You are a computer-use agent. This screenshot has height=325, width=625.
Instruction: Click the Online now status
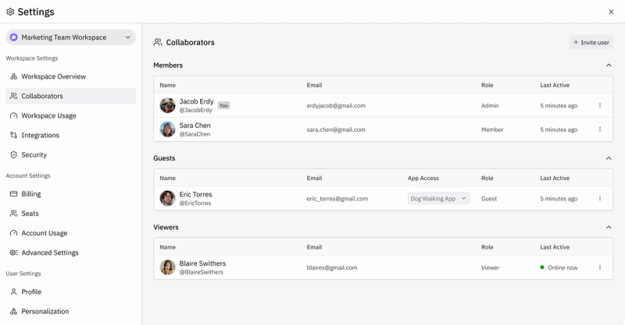(x=559, y=268)
